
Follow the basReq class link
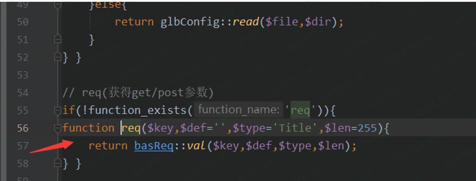[x=154, y=146]
